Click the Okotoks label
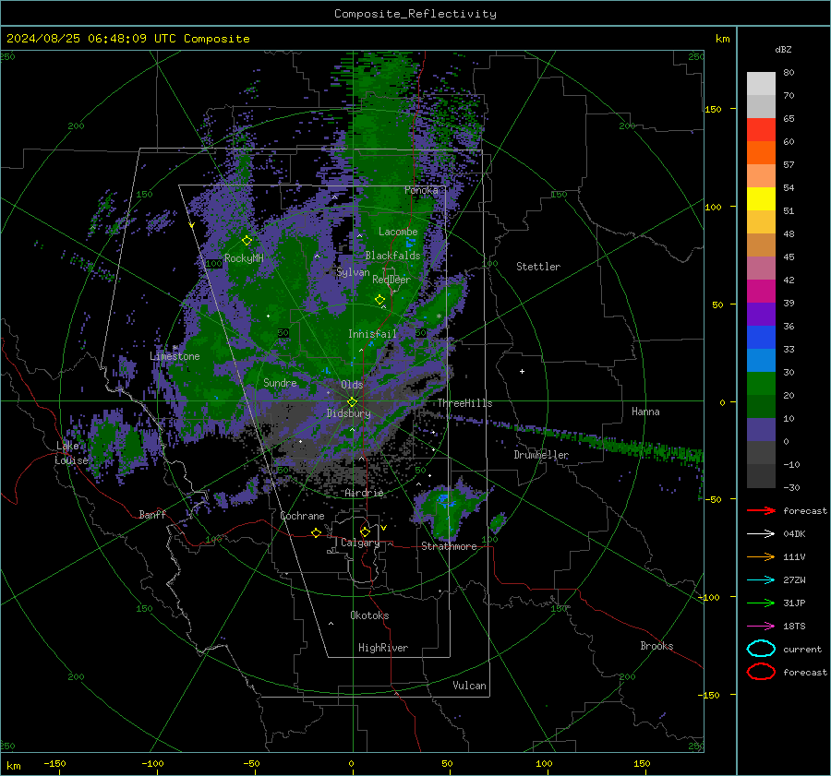831x776 pixels. [x=369, y=615]
